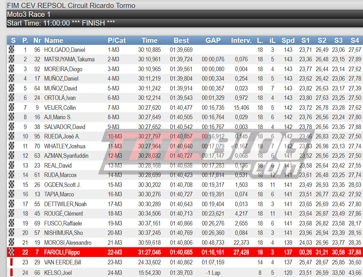Select rider name MOREIRA, Diogo
The width and height of the screenshot is (363, 277).
(63, 69)
